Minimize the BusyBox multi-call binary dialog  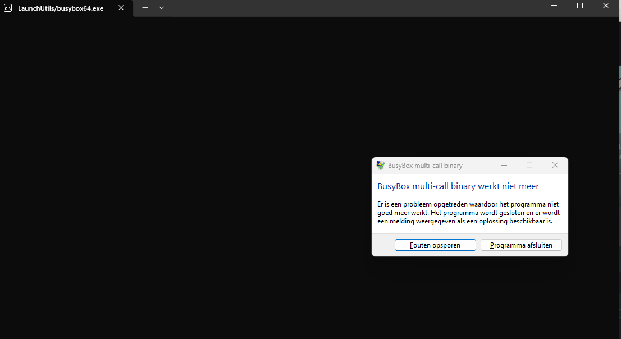click(504, 165)
